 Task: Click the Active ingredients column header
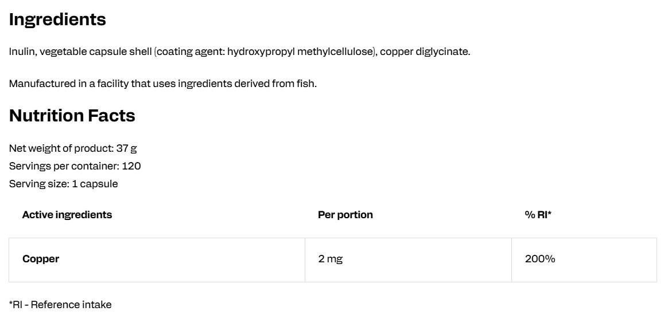67,215
